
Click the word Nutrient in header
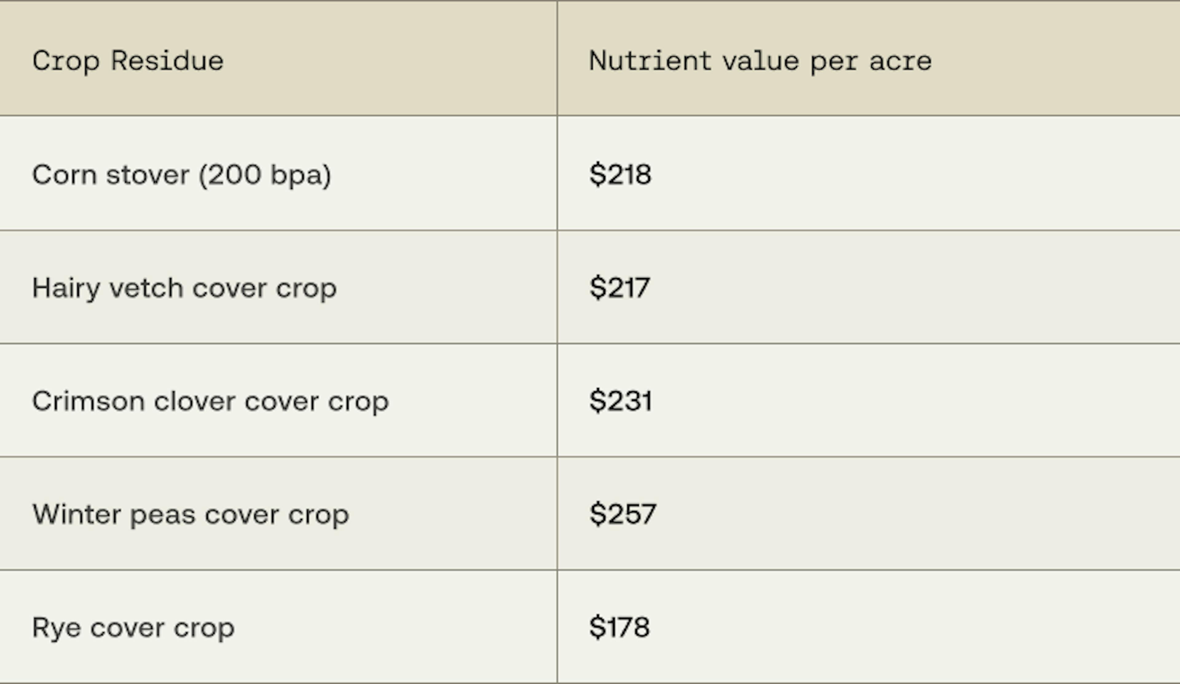(650, 61)
